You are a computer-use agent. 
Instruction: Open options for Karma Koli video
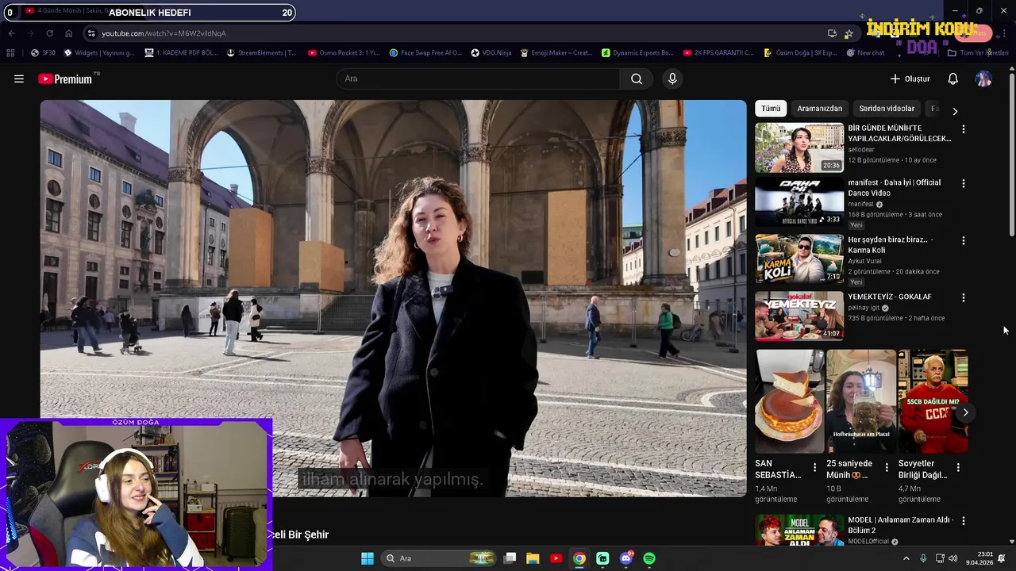point(964,240)
